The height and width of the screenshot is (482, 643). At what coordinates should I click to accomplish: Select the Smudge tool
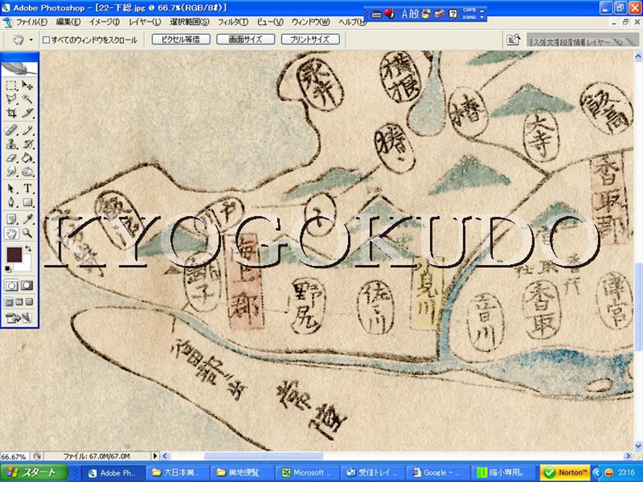(11, 171)
